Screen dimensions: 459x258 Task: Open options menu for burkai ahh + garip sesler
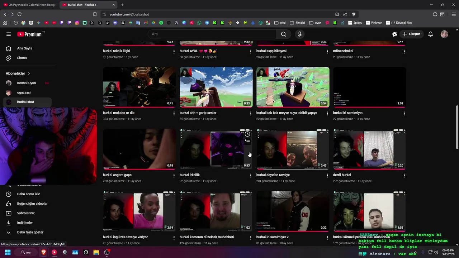[251, 114]
